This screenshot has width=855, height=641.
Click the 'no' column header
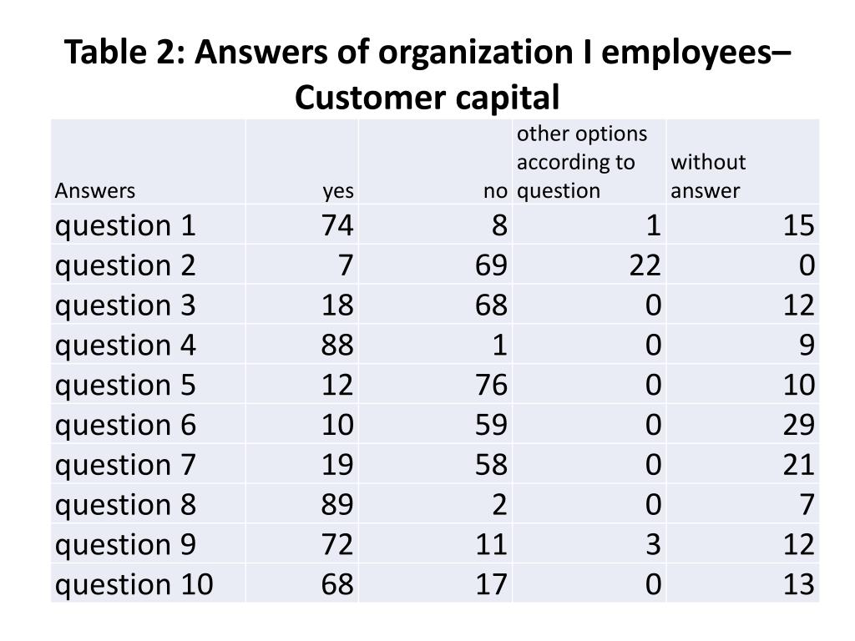click(x=495, y=191)
